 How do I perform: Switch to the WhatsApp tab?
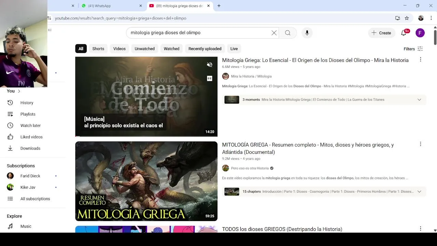(x=112, y=6)
